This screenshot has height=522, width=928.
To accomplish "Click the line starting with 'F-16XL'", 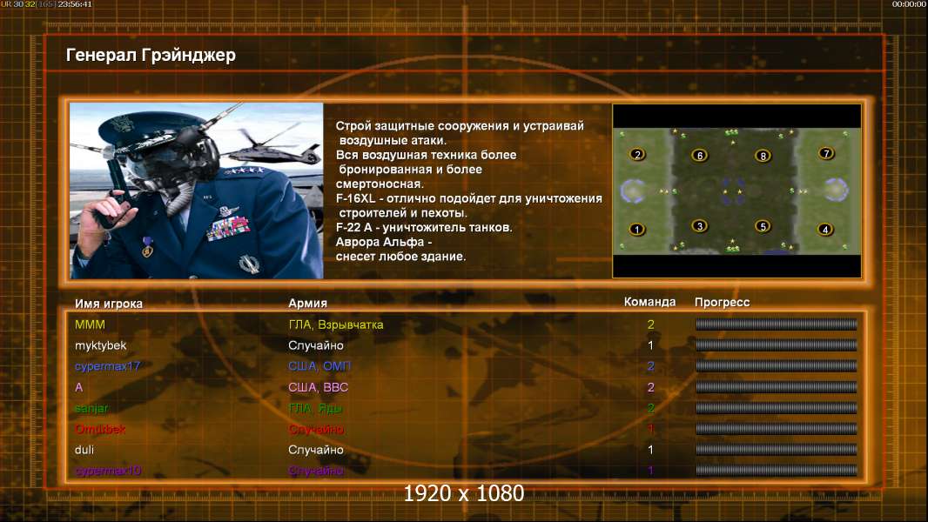I will (x=468, y=198).
